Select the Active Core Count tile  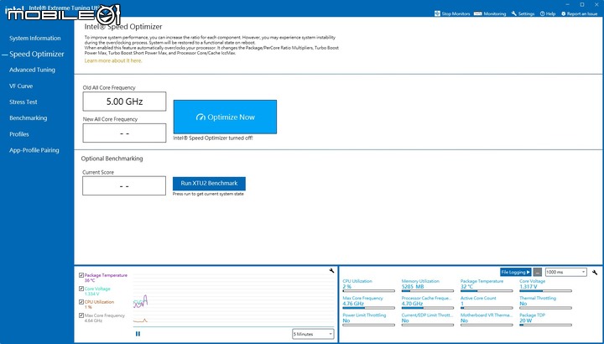[x=487, y=302]
